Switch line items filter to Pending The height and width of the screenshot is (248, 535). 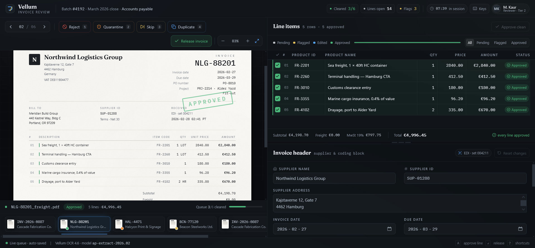pos(483,43)
